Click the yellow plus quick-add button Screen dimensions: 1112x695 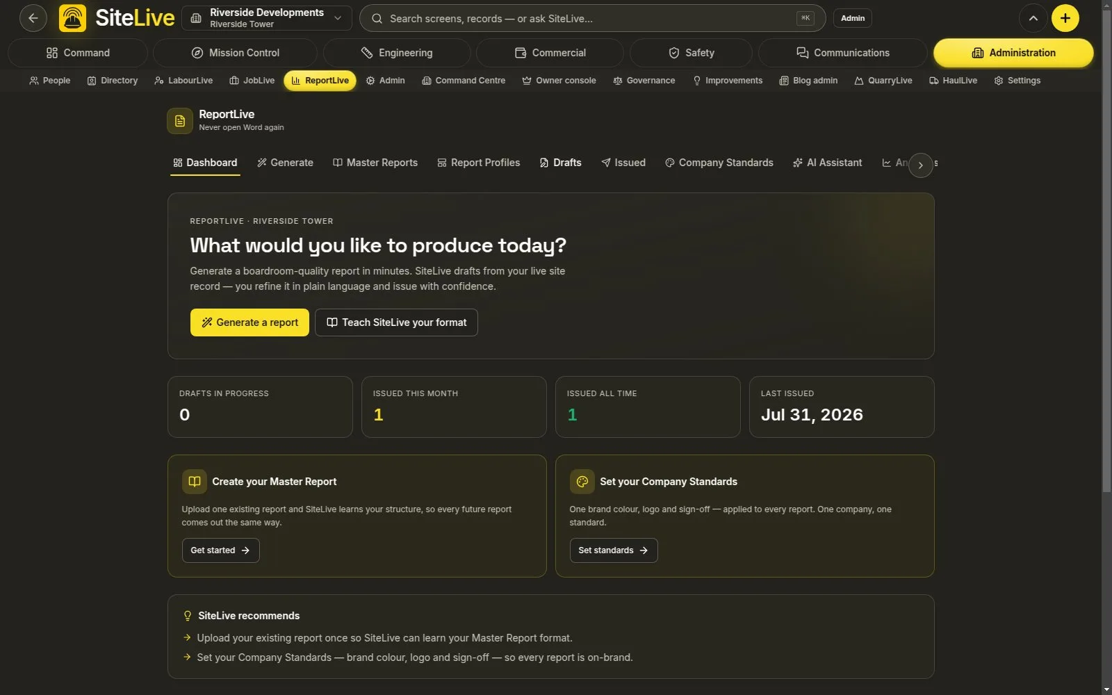(1065, 18)
